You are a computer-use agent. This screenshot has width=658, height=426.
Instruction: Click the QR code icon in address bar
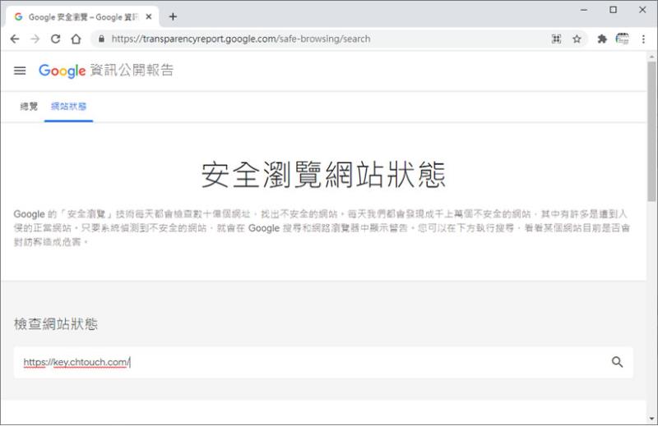point(557,39)
